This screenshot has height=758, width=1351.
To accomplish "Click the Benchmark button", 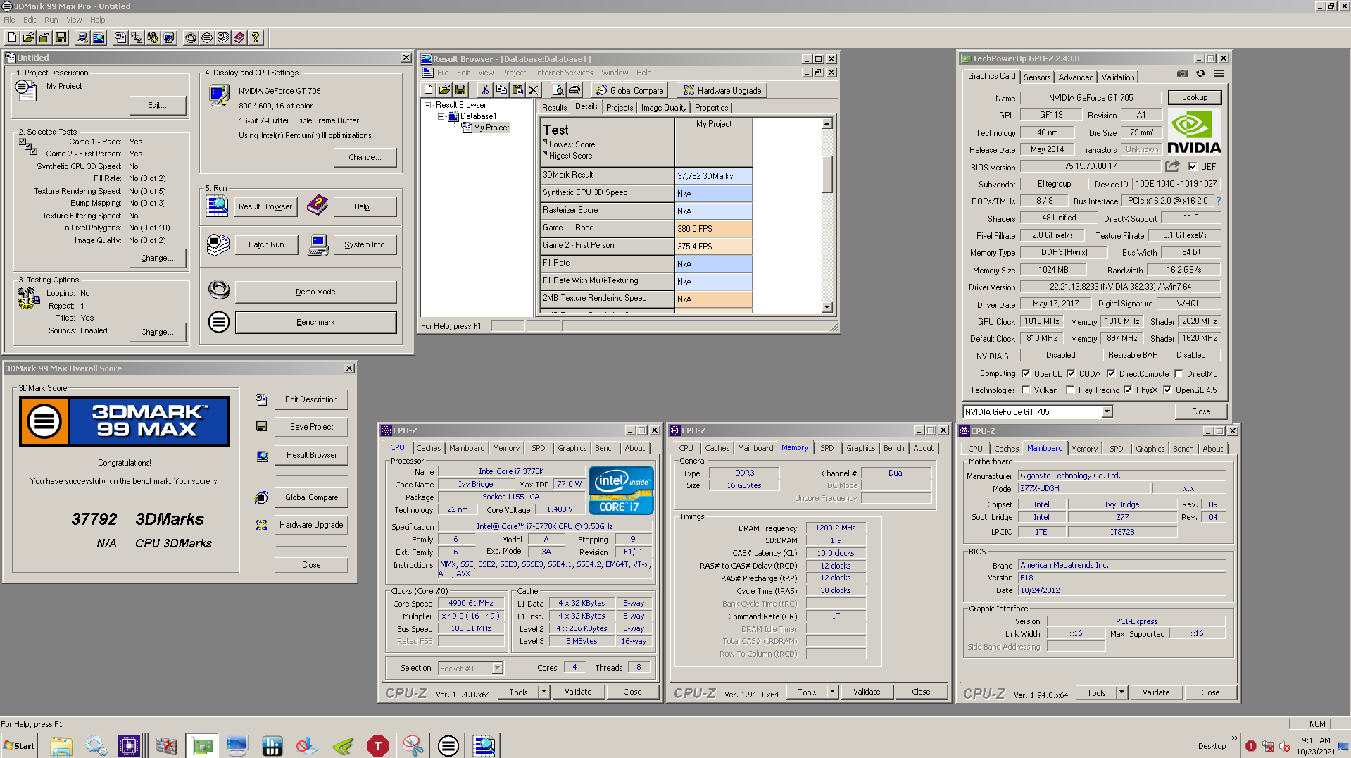I will (315, 322).
